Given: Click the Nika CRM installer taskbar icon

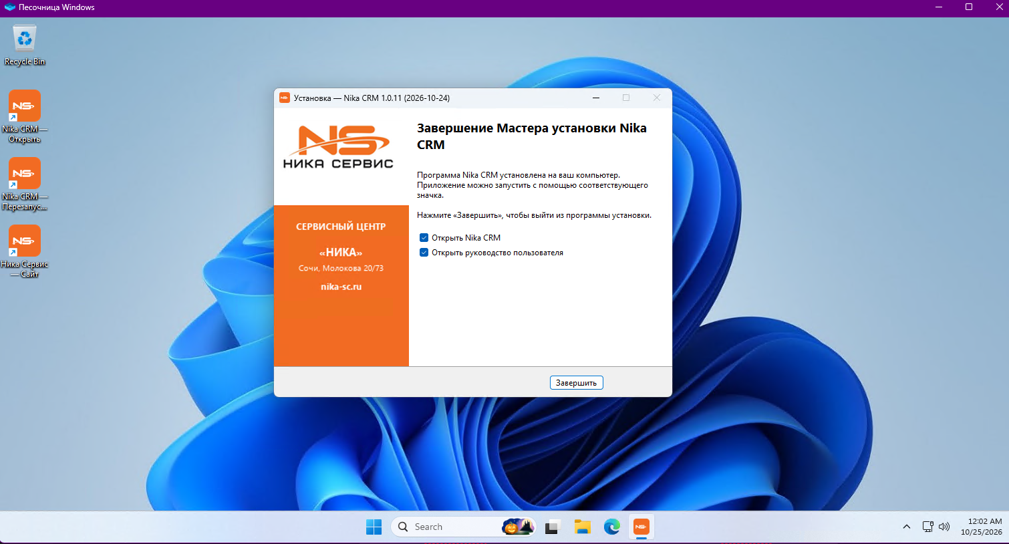Looking at the screenshot, I should pos(641,527).
